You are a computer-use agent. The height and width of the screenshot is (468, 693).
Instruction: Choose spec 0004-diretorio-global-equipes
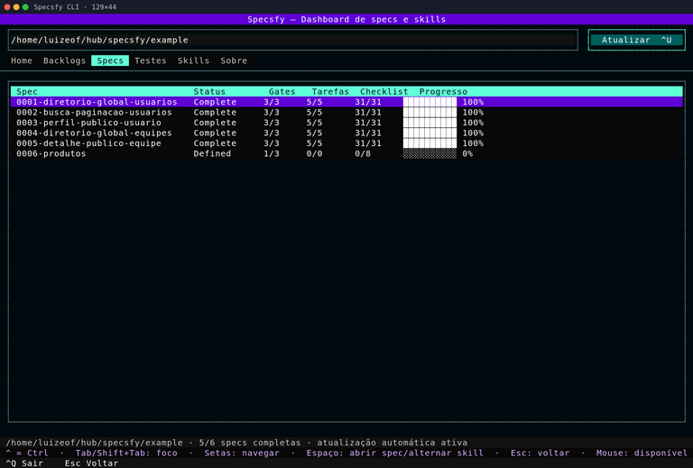pyautogui.click(x=346, y=133)
